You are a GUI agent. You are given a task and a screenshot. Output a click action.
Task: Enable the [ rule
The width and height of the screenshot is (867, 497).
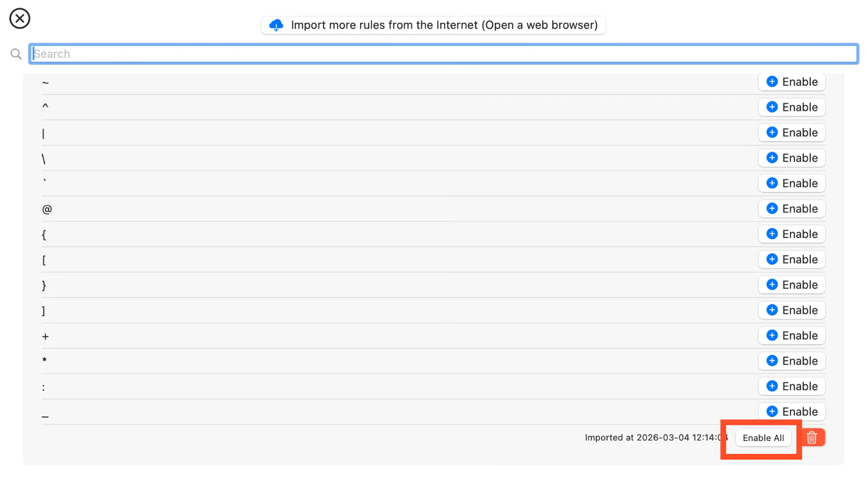792,260
